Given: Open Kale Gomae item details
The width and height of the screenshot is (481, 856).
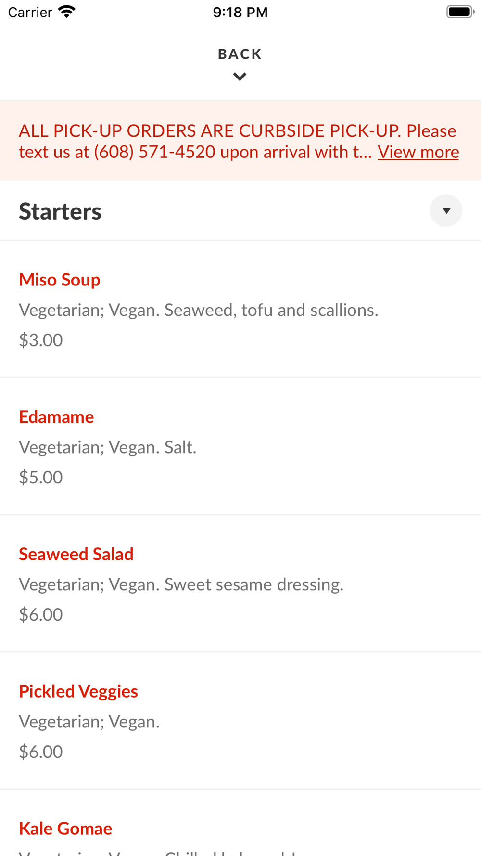Looking at the screenshot, I should (x=65, y=829).
